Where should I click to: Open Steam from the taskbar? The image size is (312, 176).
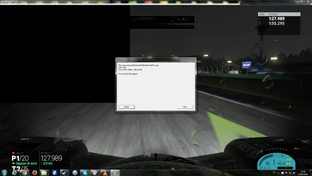pyautogui.click(x=64, y=173)
